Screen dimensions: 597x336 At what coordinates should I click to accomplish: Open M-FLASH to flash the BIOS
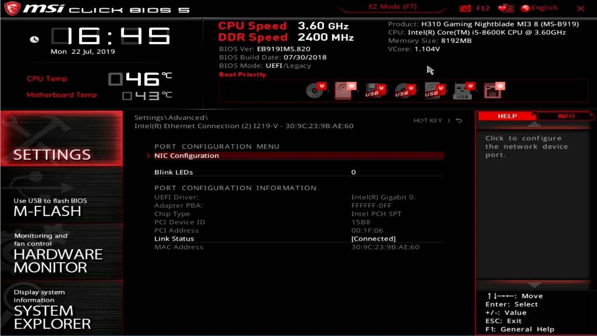(x=61, y=195)
